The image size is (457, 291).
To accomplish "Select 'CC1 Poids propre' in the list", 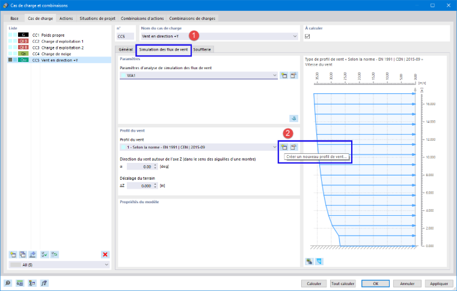I will click(x=59, y=35).
